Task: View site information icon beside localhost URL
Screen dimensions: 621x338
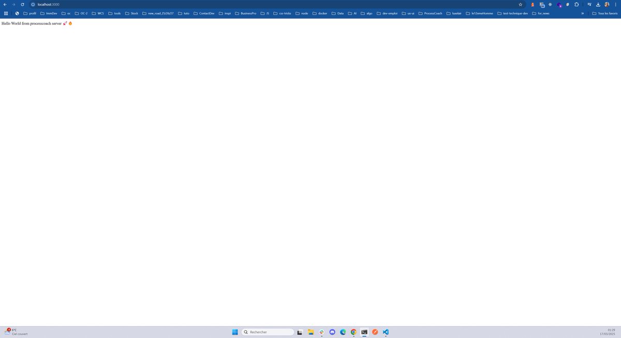Action: pyautogui.click(x=33, y=4)
